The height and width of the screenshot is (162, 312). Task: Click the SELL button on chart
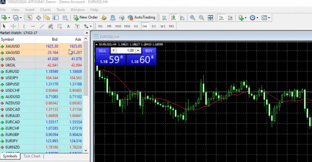click(x=102, y=51)
